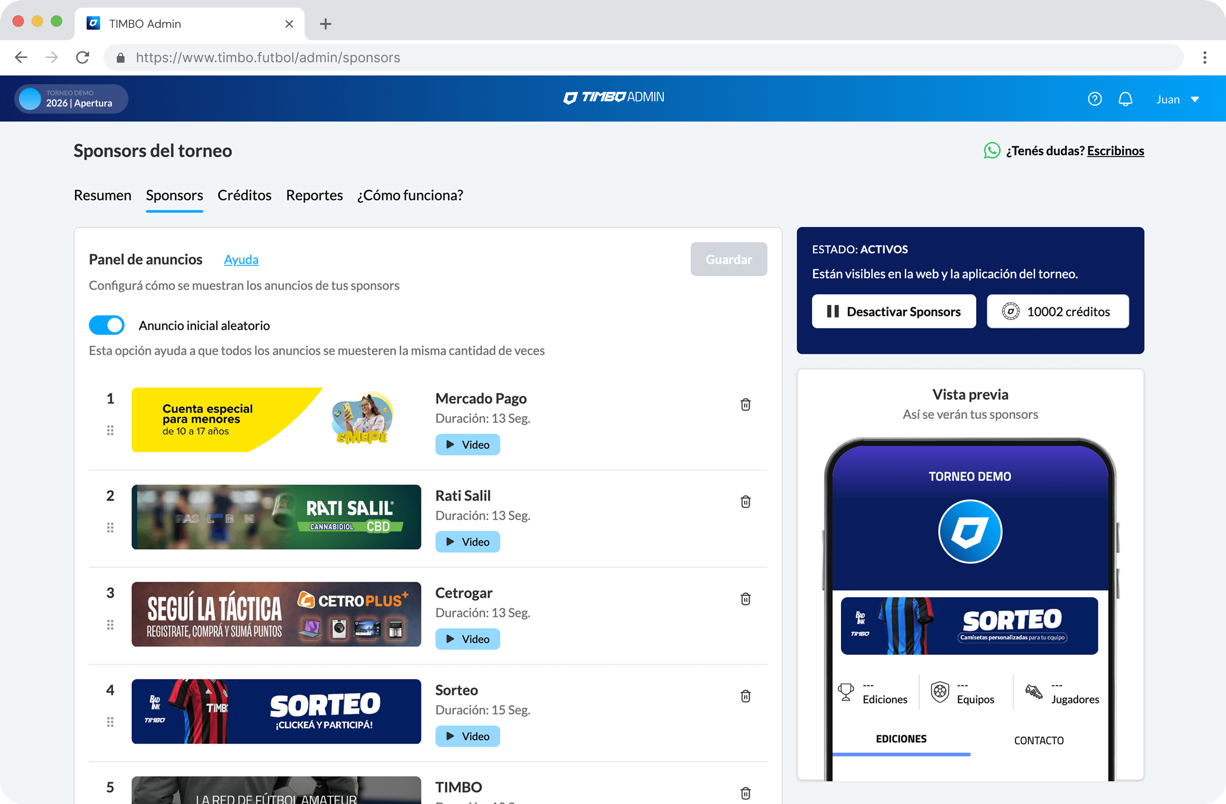Click the Vista previa heading
The width and height of the screenshot is (1226, 804).
(970, 395)
